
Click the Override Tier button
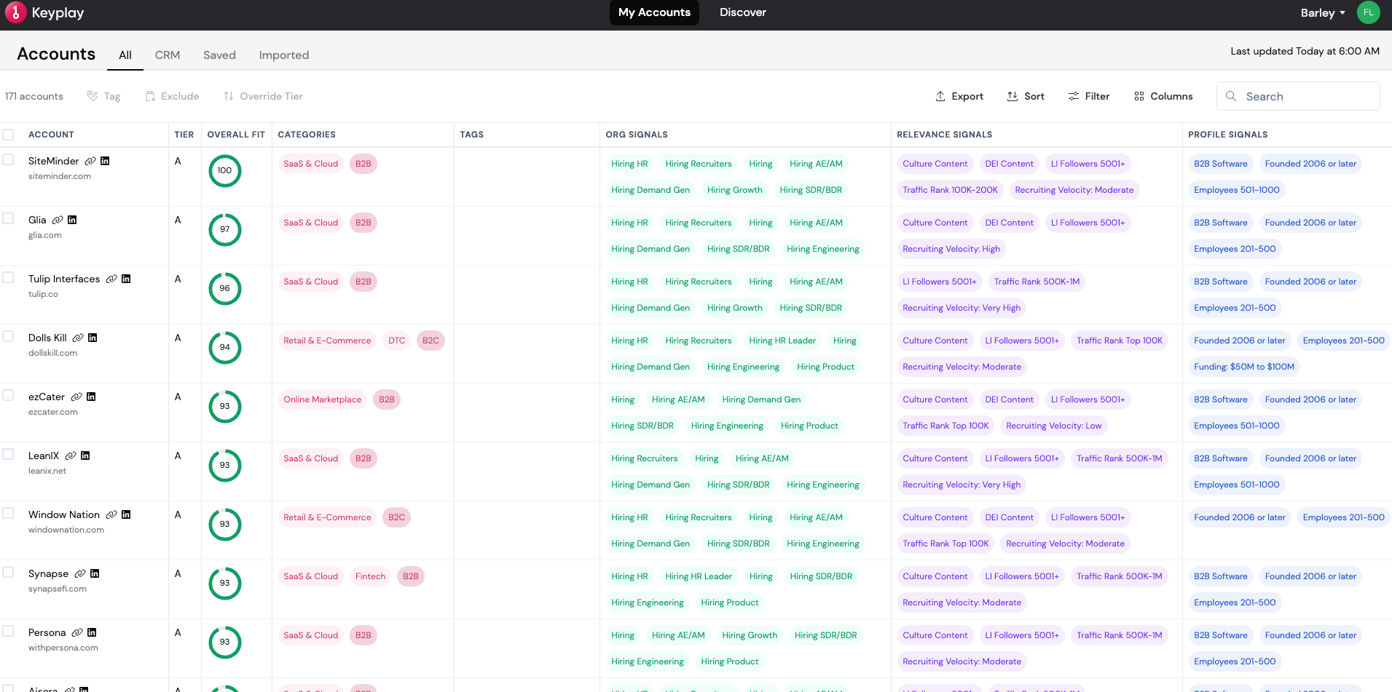point(263,96)
